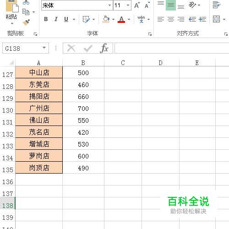The width and height of the screenshot is (229, 229).
Task: Toggle Italic formatting
Action: point(56,19)
